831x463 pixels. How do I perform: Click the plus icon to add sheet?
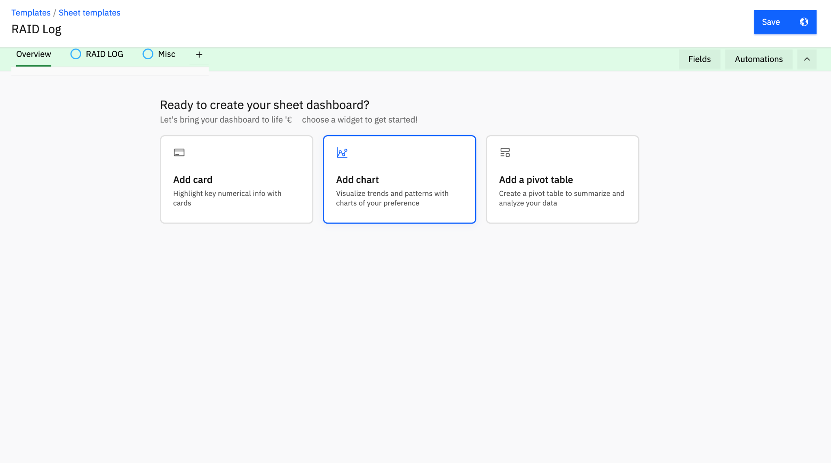point(199,54)
